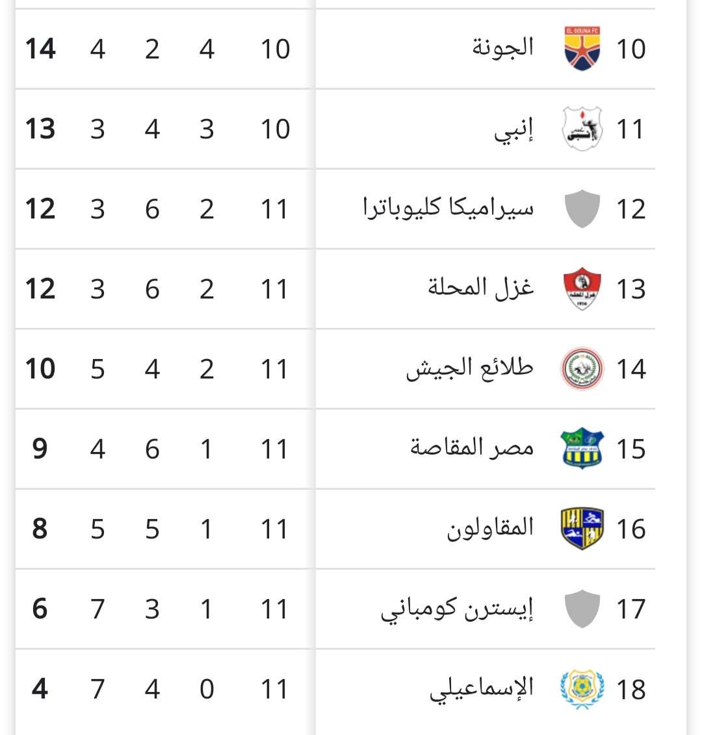Open المقاولون team page
Image resolution: width=702 pixels, height=735 pixels.
490,528
